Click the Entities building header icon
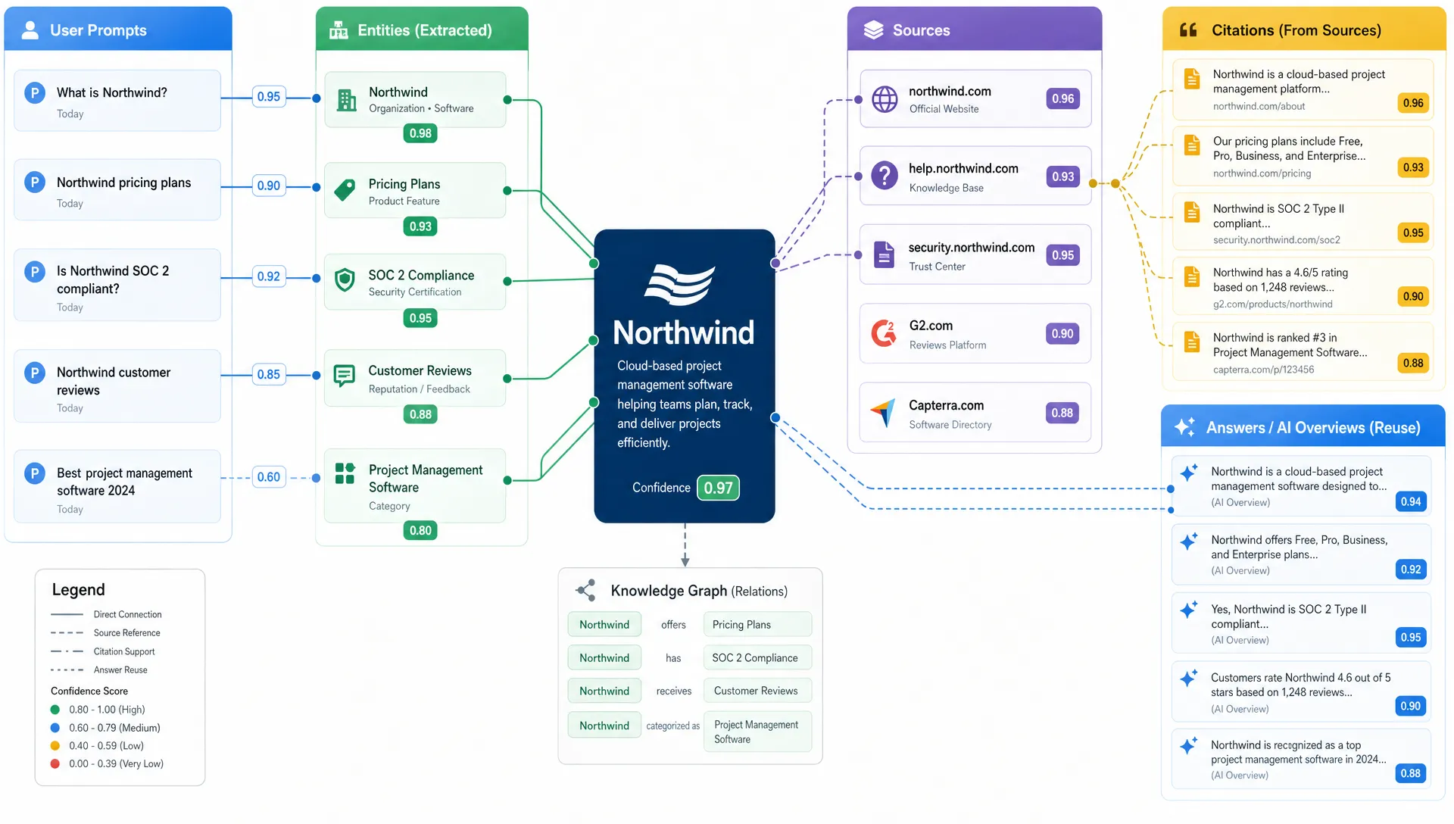Screen dimensions: 1454x824 pos(339,30)
